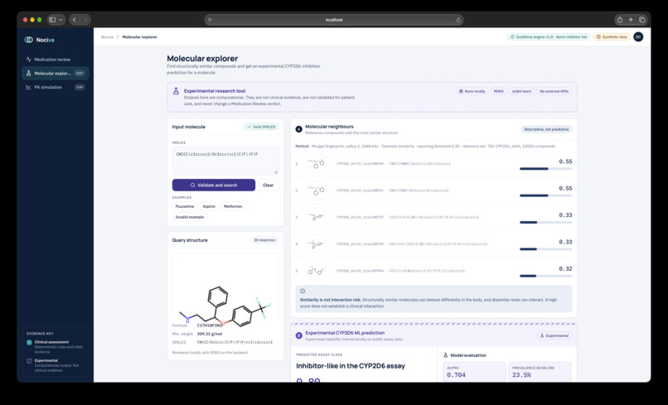
Task: Select the Invalid example chip
Action: [190, 217]
